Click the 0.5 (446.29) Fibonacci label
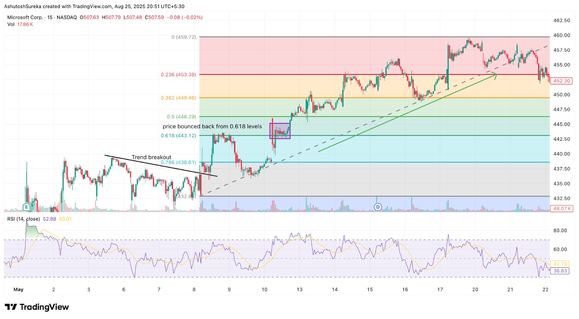The height and width of the screenshot is (319, 579). click(181, 117)
